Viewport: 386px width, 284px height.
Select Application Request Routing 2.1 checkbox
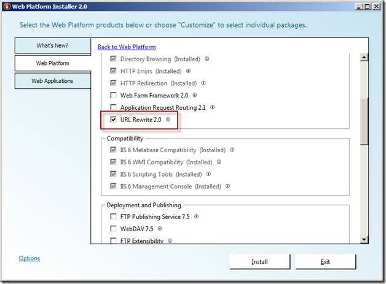tap(113, 107)
